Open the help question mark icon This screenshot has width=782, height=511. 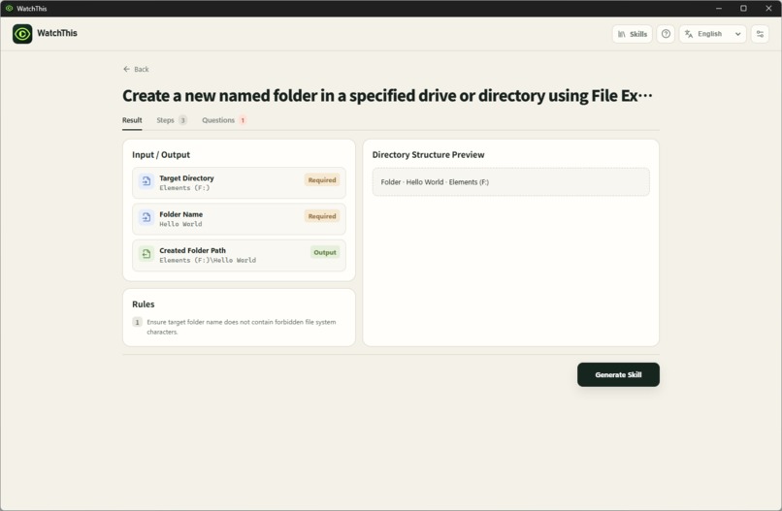point(666,34)
